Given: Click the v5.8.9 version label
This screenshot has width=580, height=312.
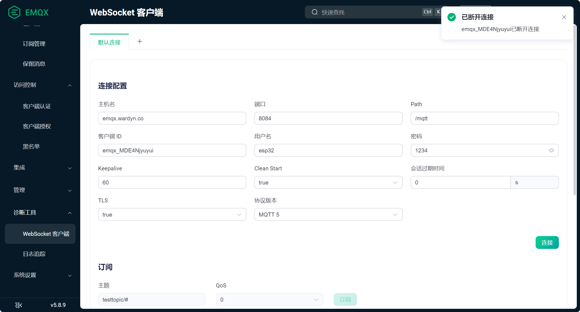Looking at the screenshot, I should (58, 305).
